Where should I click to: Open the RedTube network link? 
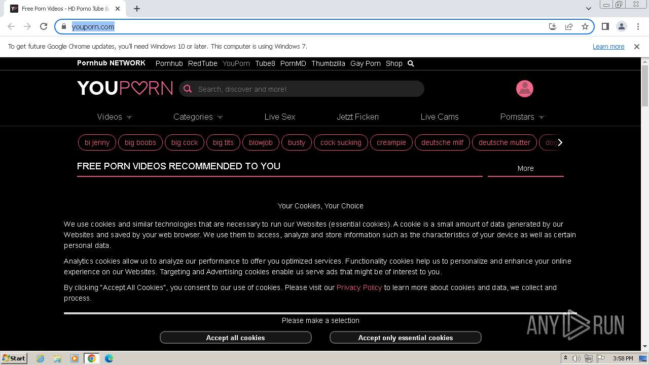pos(203,63)
